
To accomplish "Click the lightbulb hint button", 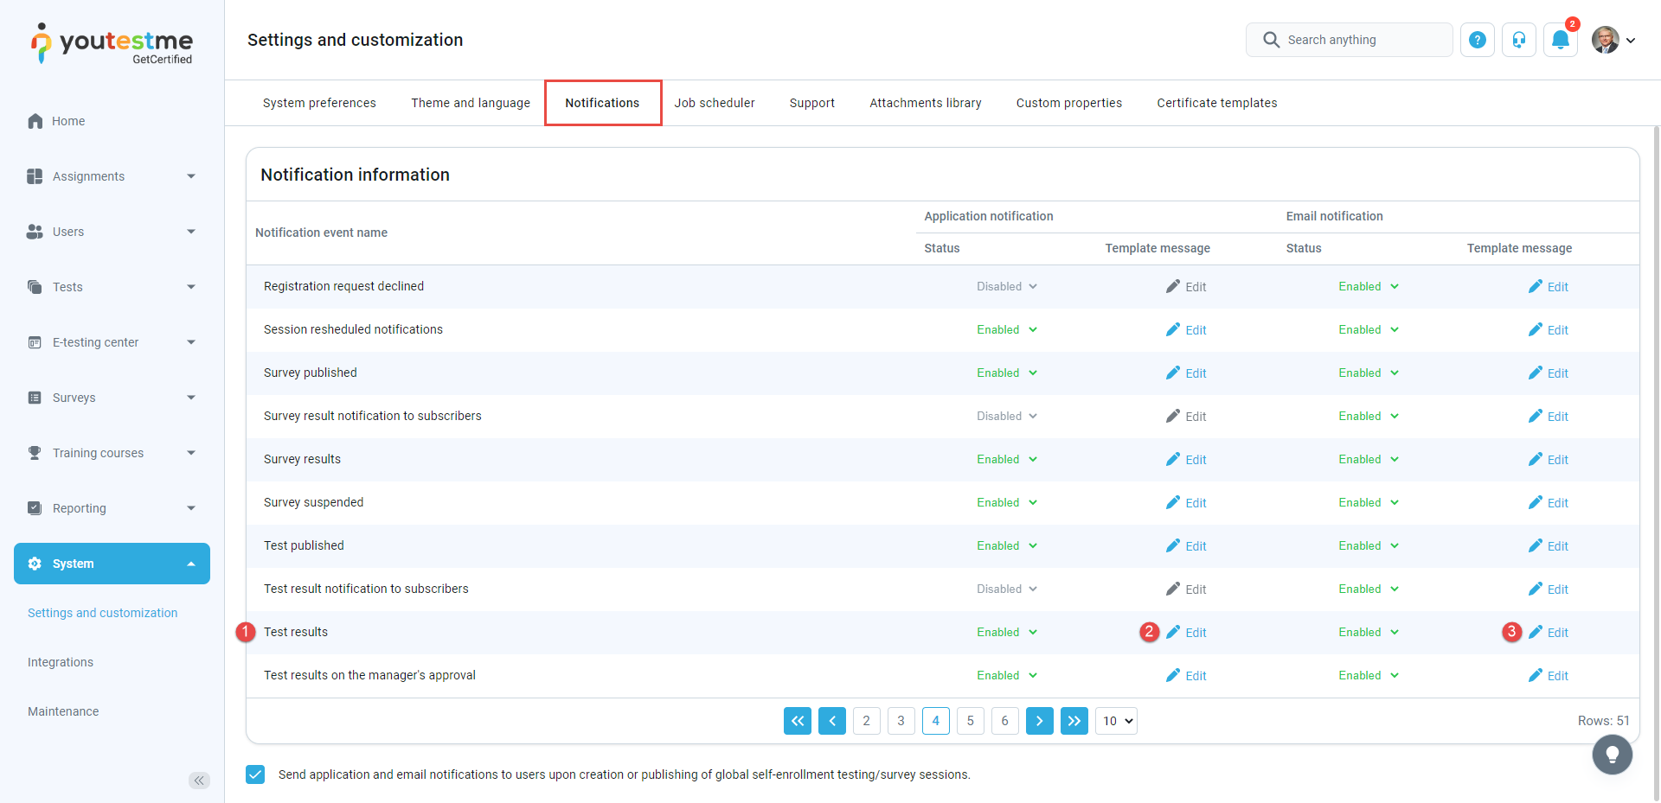I will (x=1612, y=755).
